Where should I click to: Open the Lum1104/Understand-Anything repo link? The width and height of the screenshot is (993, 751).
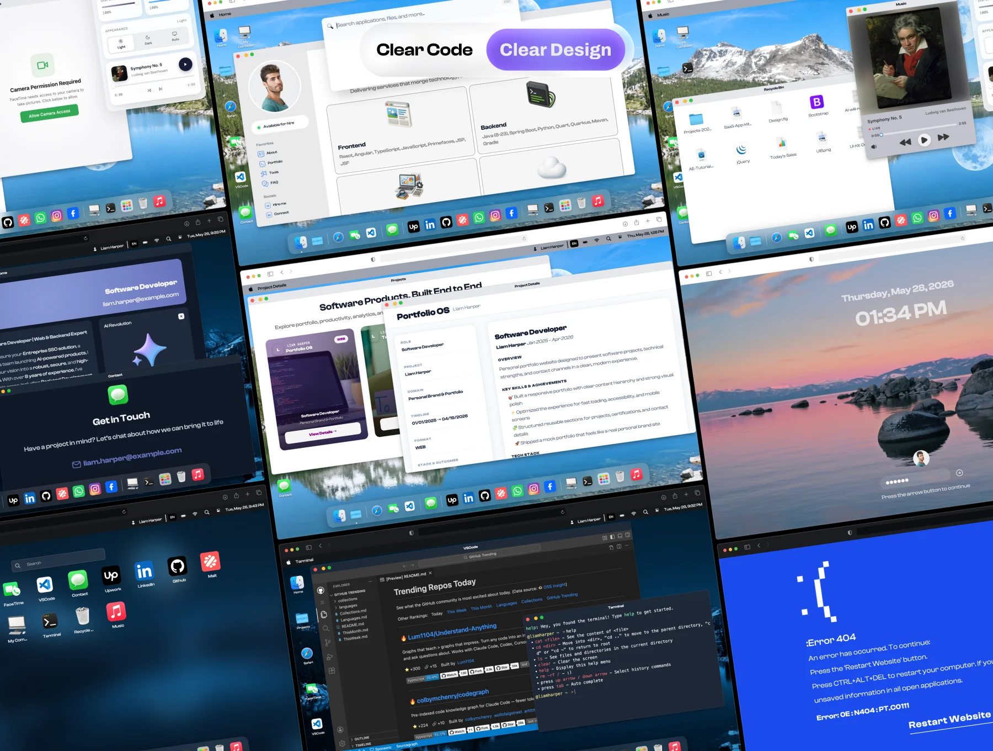452,632
